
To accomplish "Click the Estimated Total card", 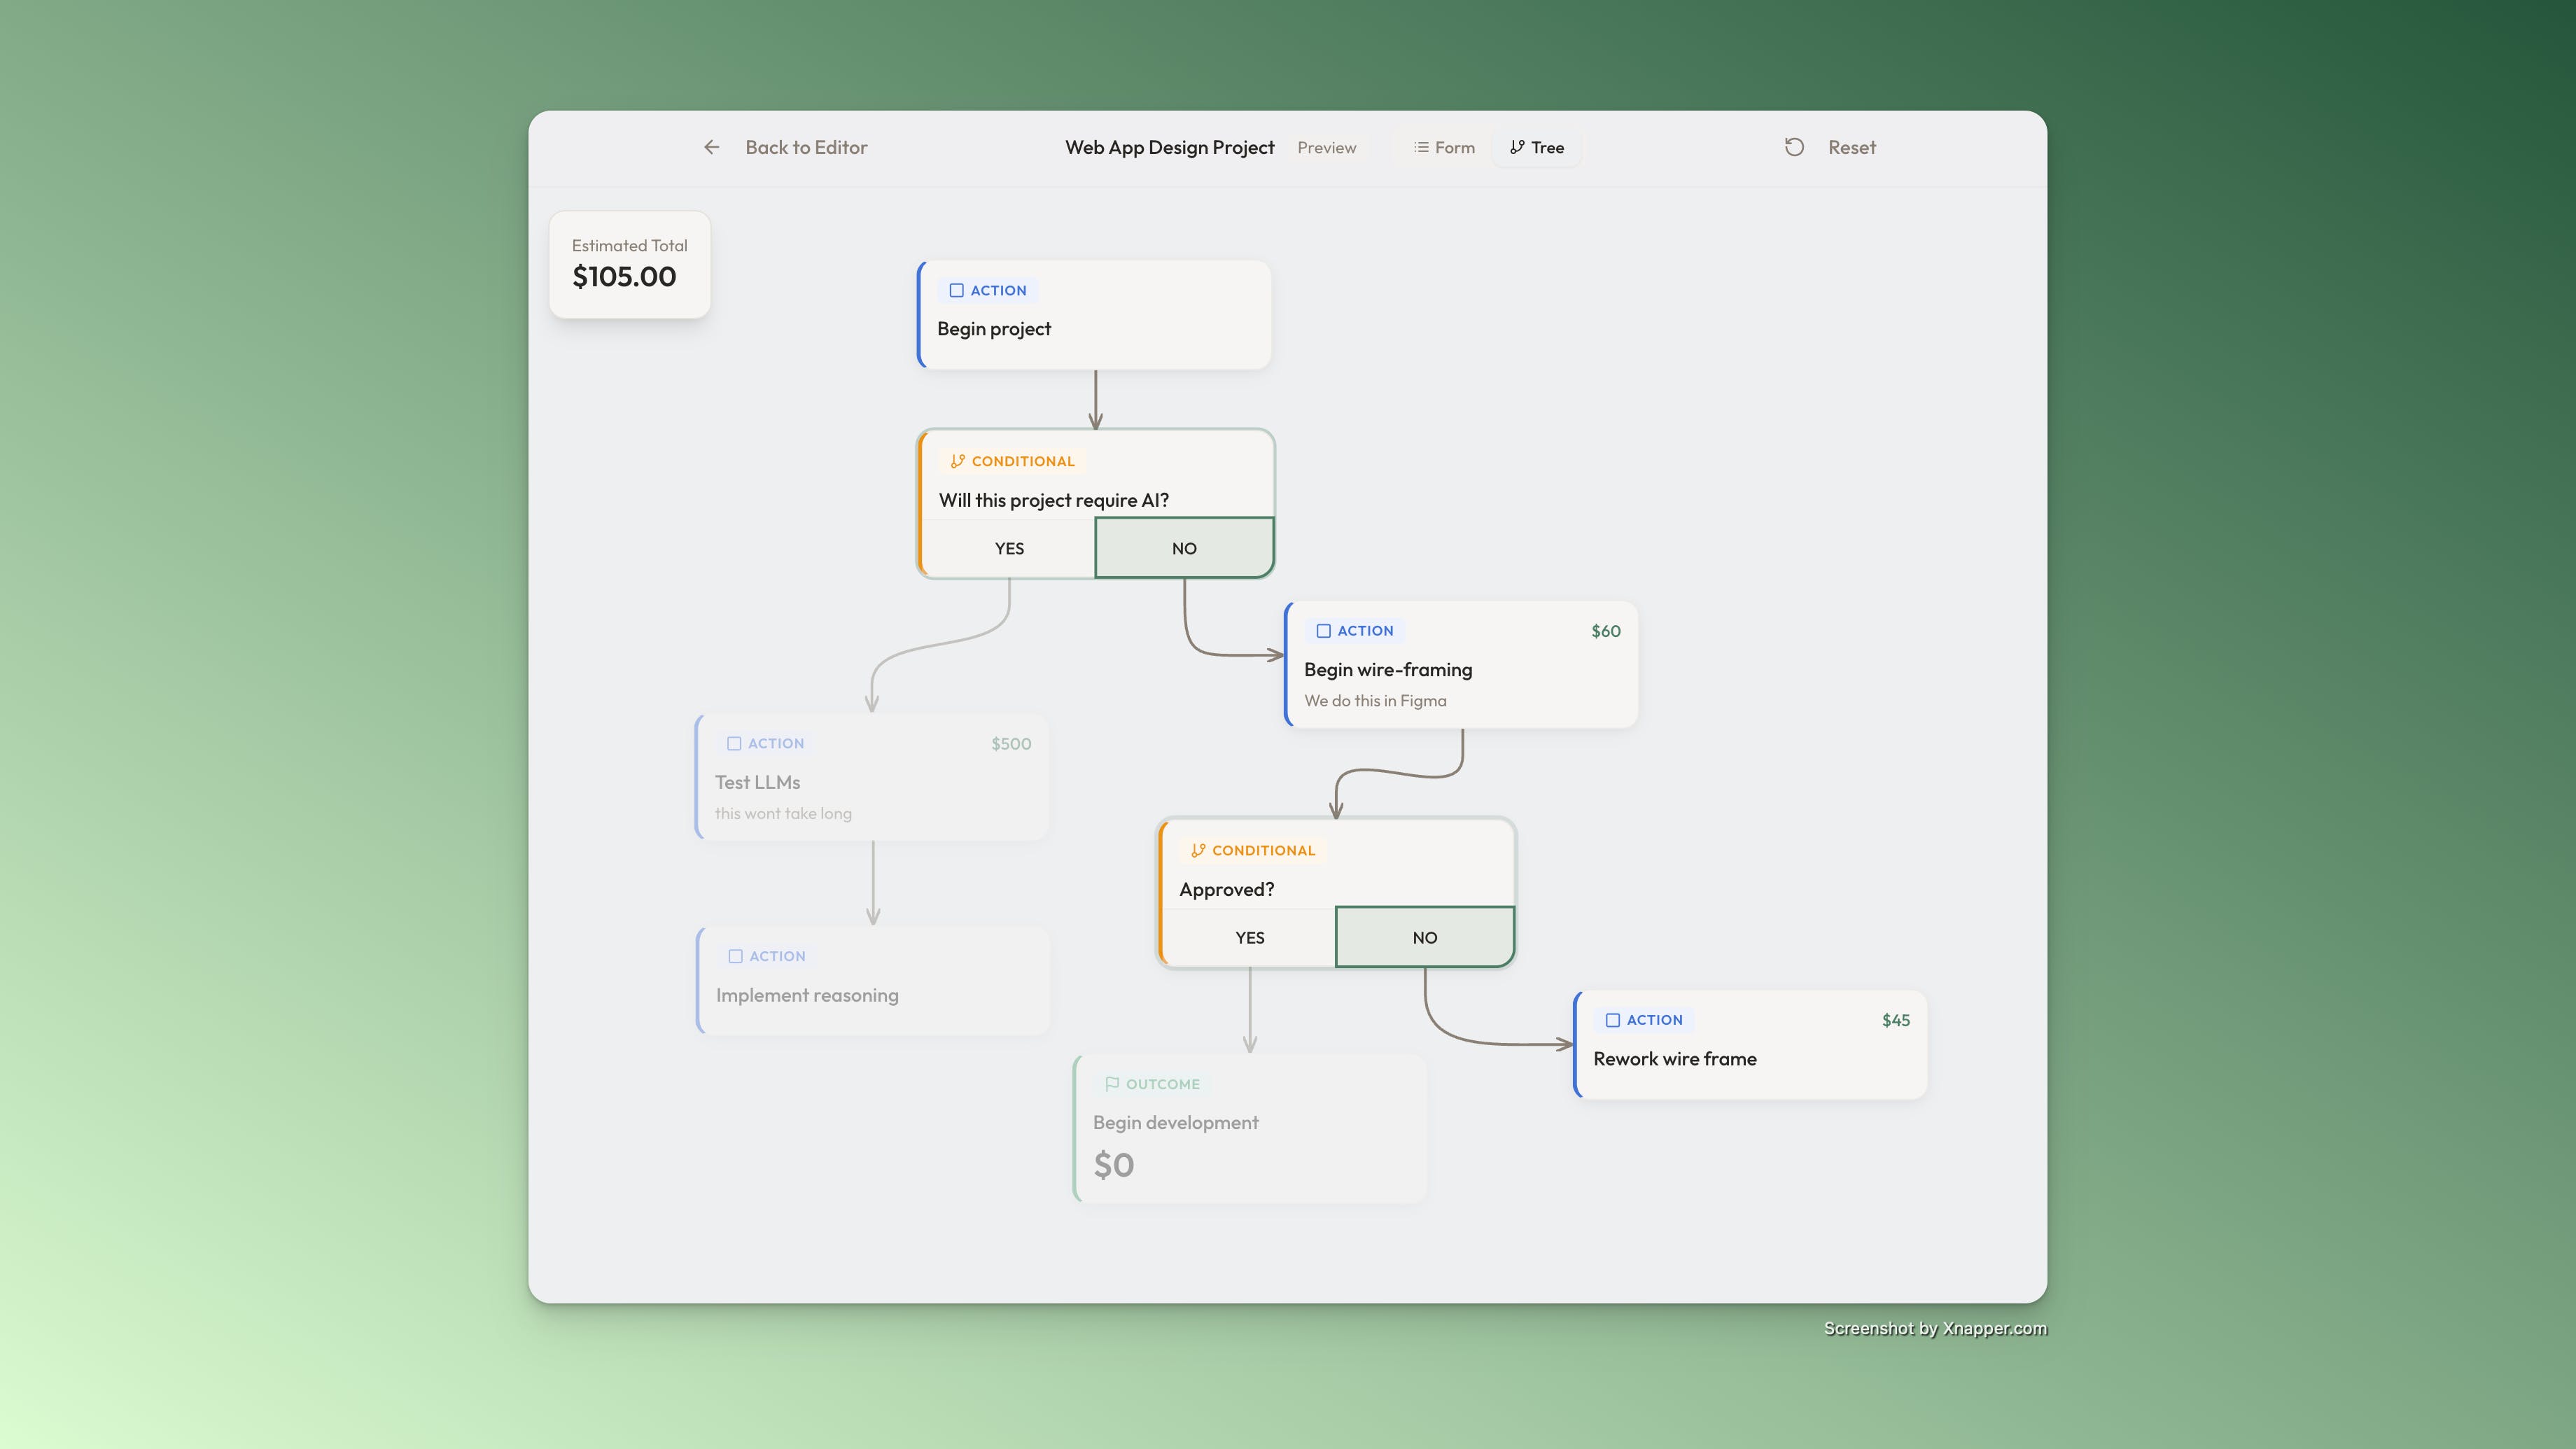I will click(629, 264).
